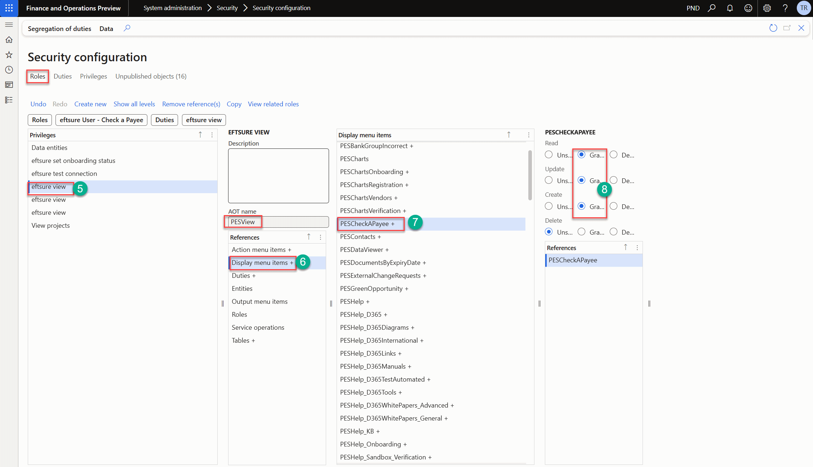Open the TR user account avatar

click(804, 8)
